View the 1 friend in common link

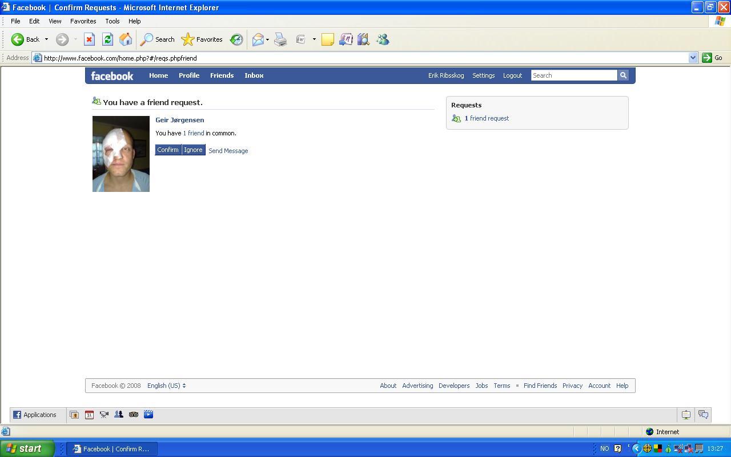[193, 133]
